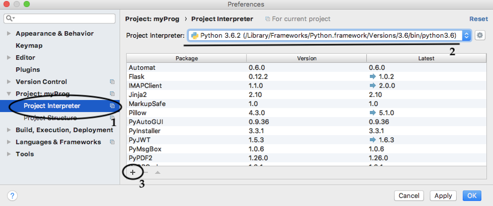
Task: Click the upgrade package arrow icon
Action: (x=158, y=172)
